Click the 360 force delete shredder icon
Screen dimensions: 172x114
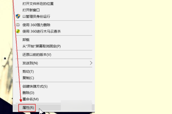point(18,25)
